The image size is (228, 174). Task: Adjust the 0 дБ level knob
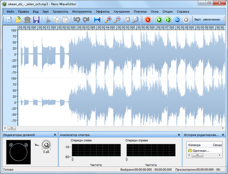pyautogui.click(x=46, y=145)
